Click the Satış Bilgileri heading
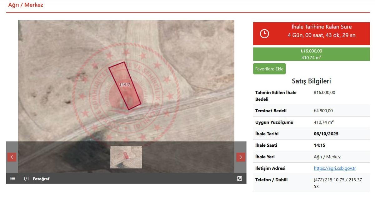The image size is (375, 197). point(311,81)
